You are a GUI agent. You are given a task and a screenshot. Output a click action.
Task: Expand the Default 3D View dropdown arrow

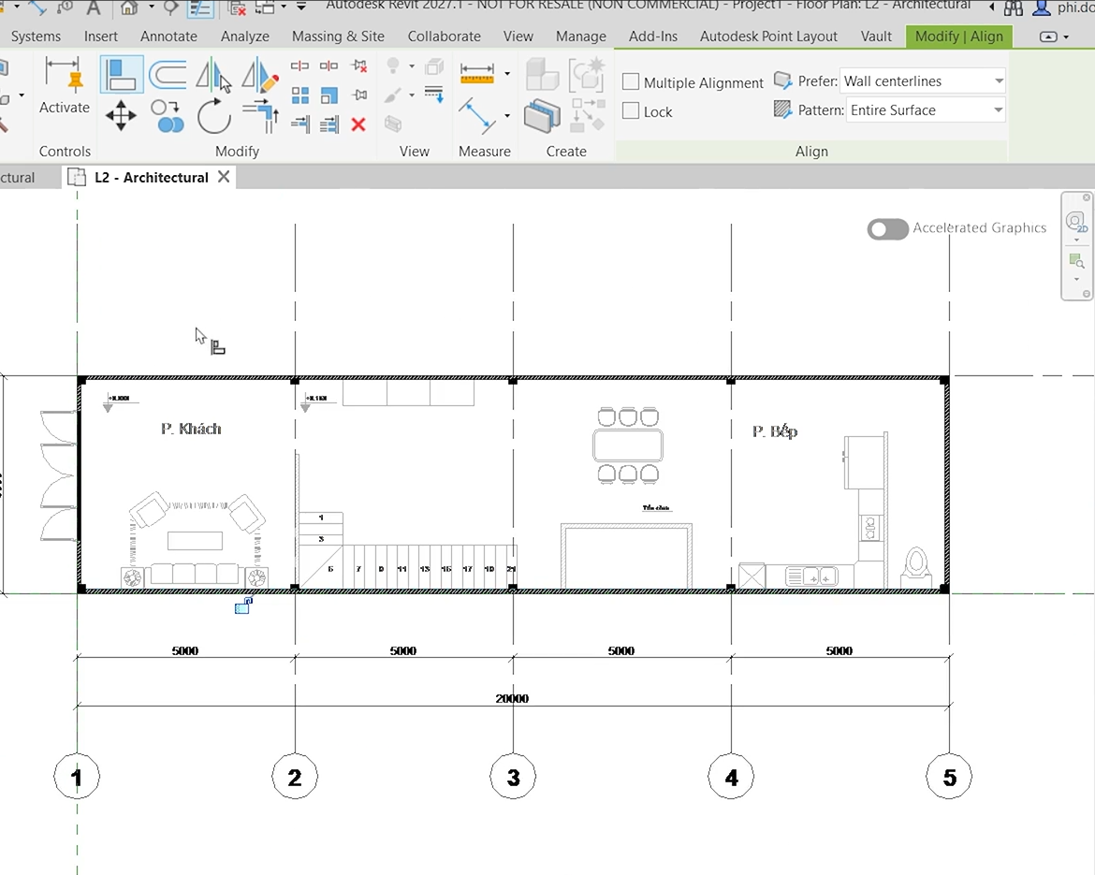(x=151, y=7)
